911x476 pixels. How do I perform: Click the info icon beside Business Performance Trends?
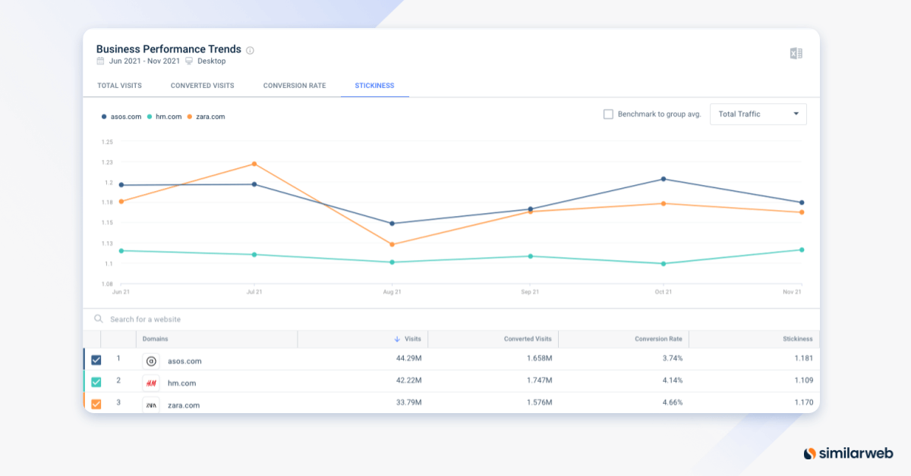(x=250, y=50)
